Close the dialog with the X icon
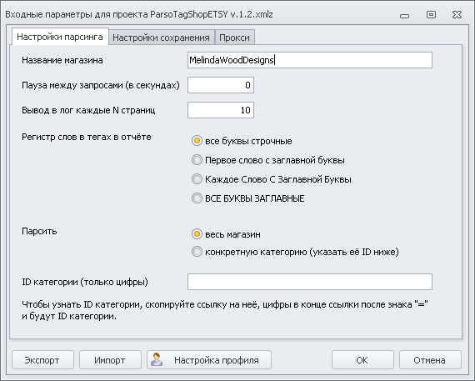Viewport: 475px width, 381px height. tap(457, 14)
